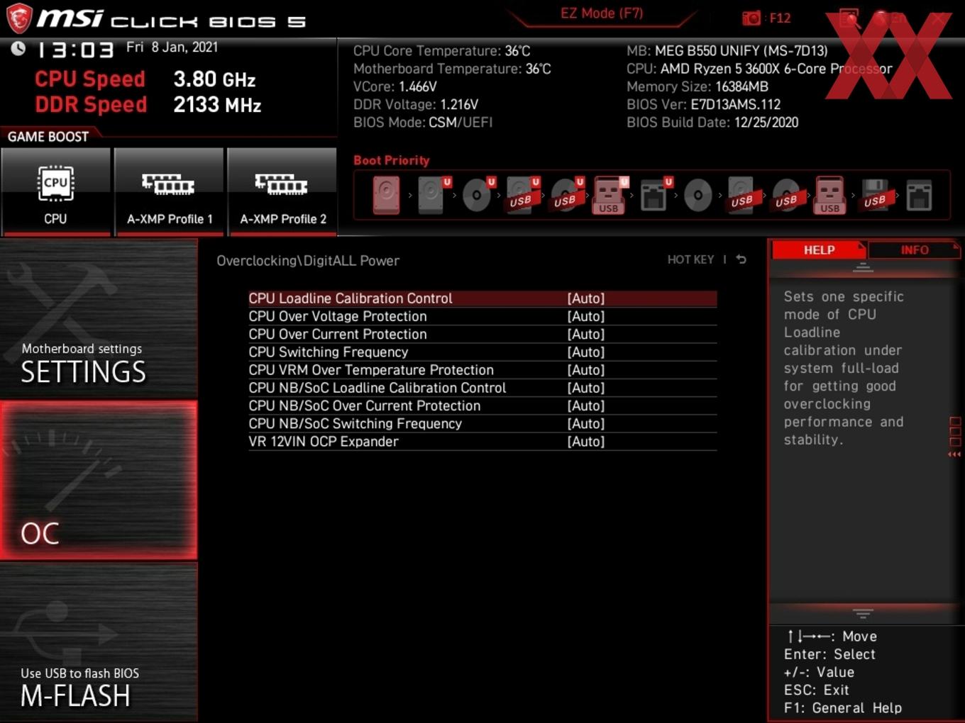Image resolution: width=965 pixels, height=723 pixels.
Task: Open CPU Loadline Calibration Control Auto value
Action: 586,298
